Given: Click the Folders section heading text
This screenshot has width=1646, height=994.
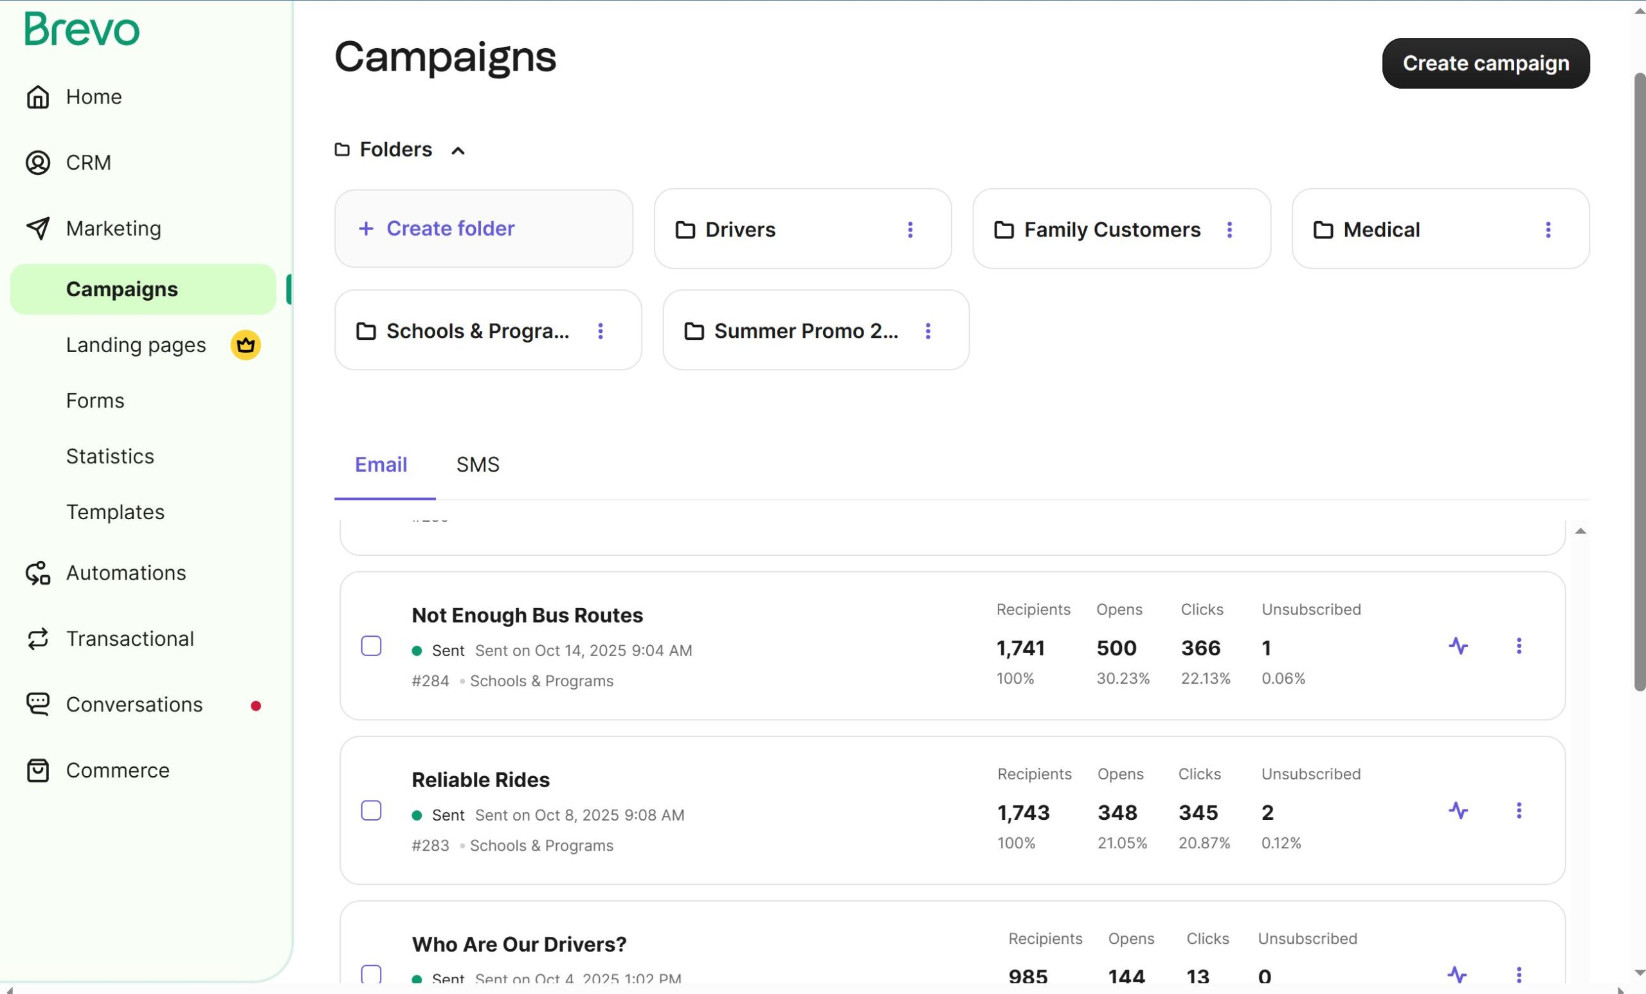Looking at the screenshot, I should (396, 150).
